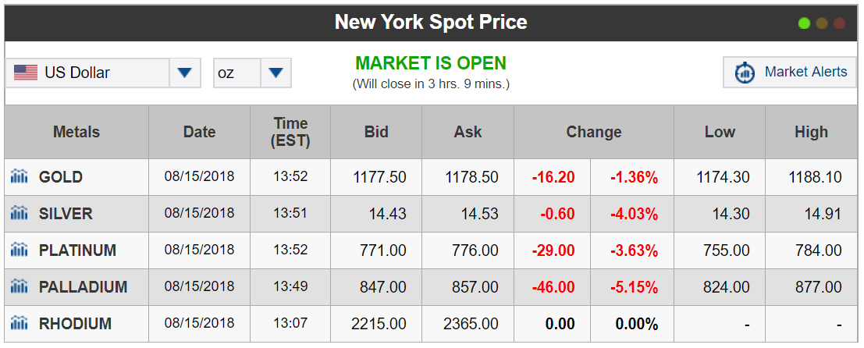The height and width of the screenshot is (348, 864).
Task: Expand the US Dollar currency dropdown arrow
Action: (x=185, y=73)
